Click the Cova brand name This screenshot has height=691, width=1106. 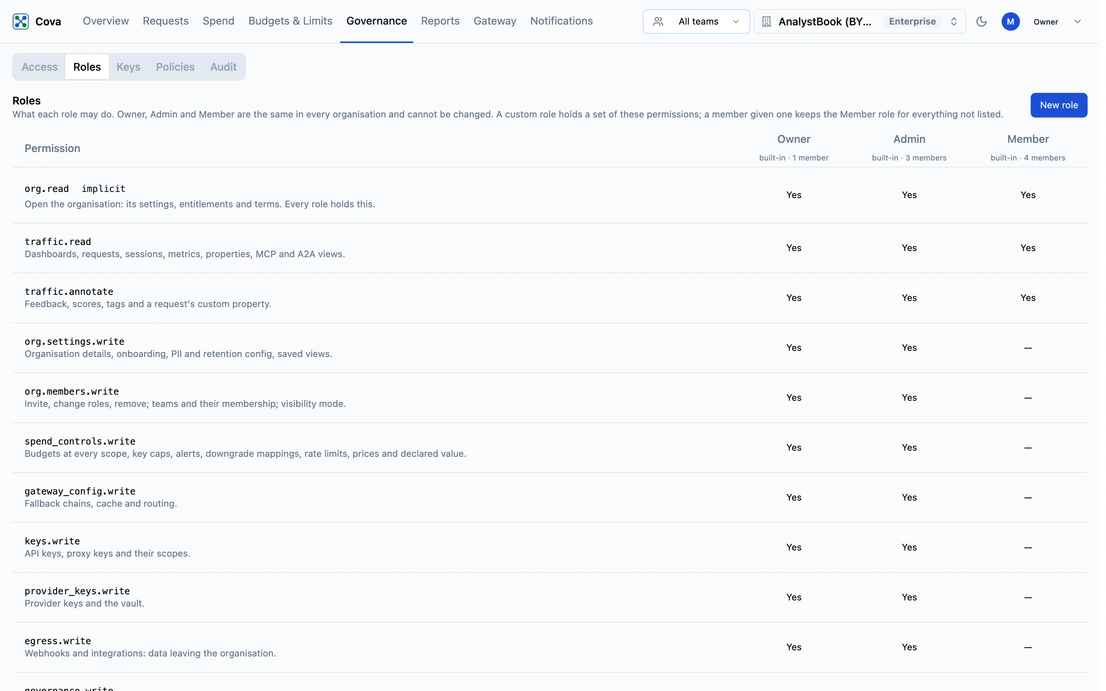(48, 21)
